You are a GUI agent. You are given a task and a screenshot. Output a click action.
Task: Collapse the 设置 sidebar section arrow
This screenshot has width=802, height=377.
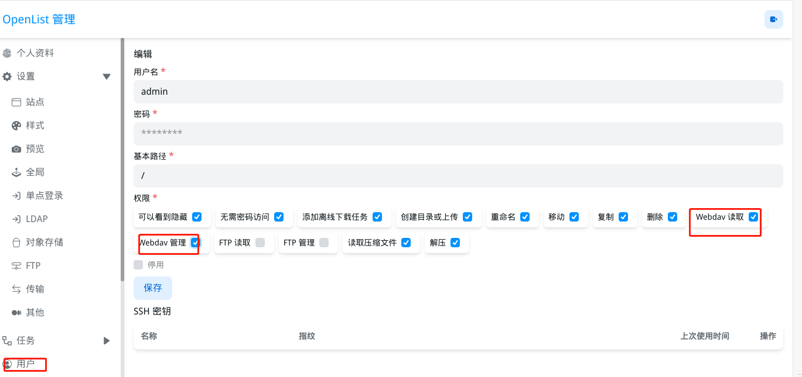(107, 77)
